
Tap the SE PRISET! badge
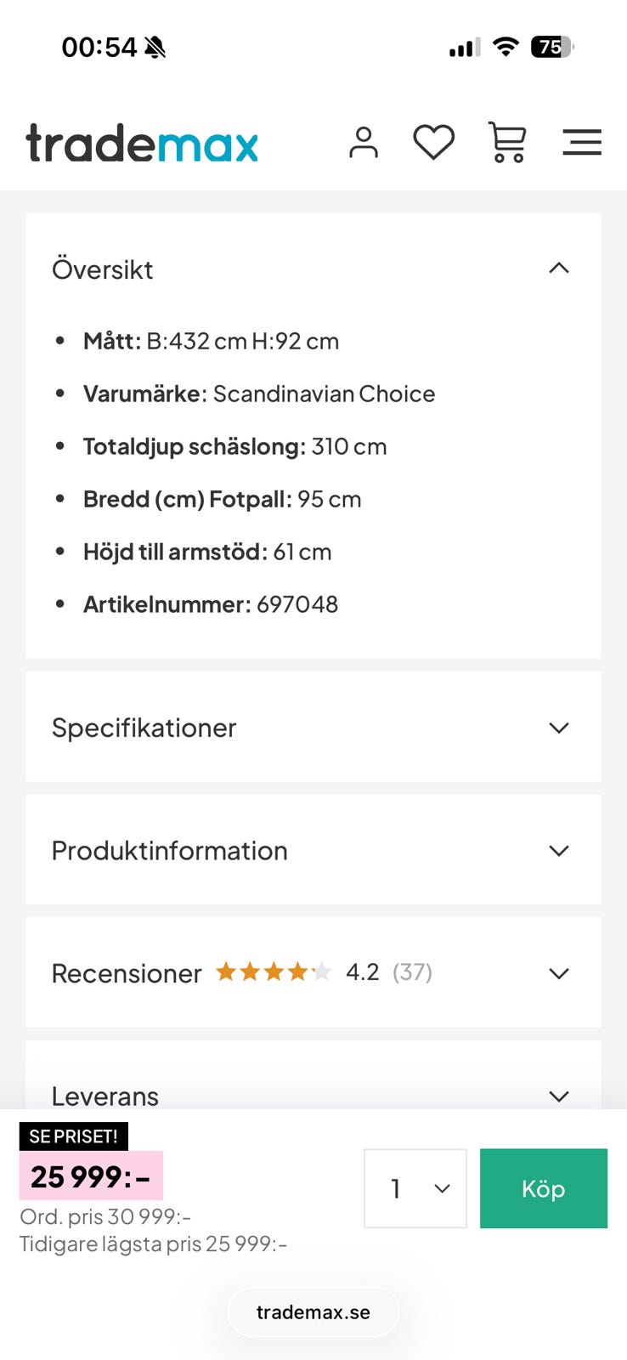74,1136
